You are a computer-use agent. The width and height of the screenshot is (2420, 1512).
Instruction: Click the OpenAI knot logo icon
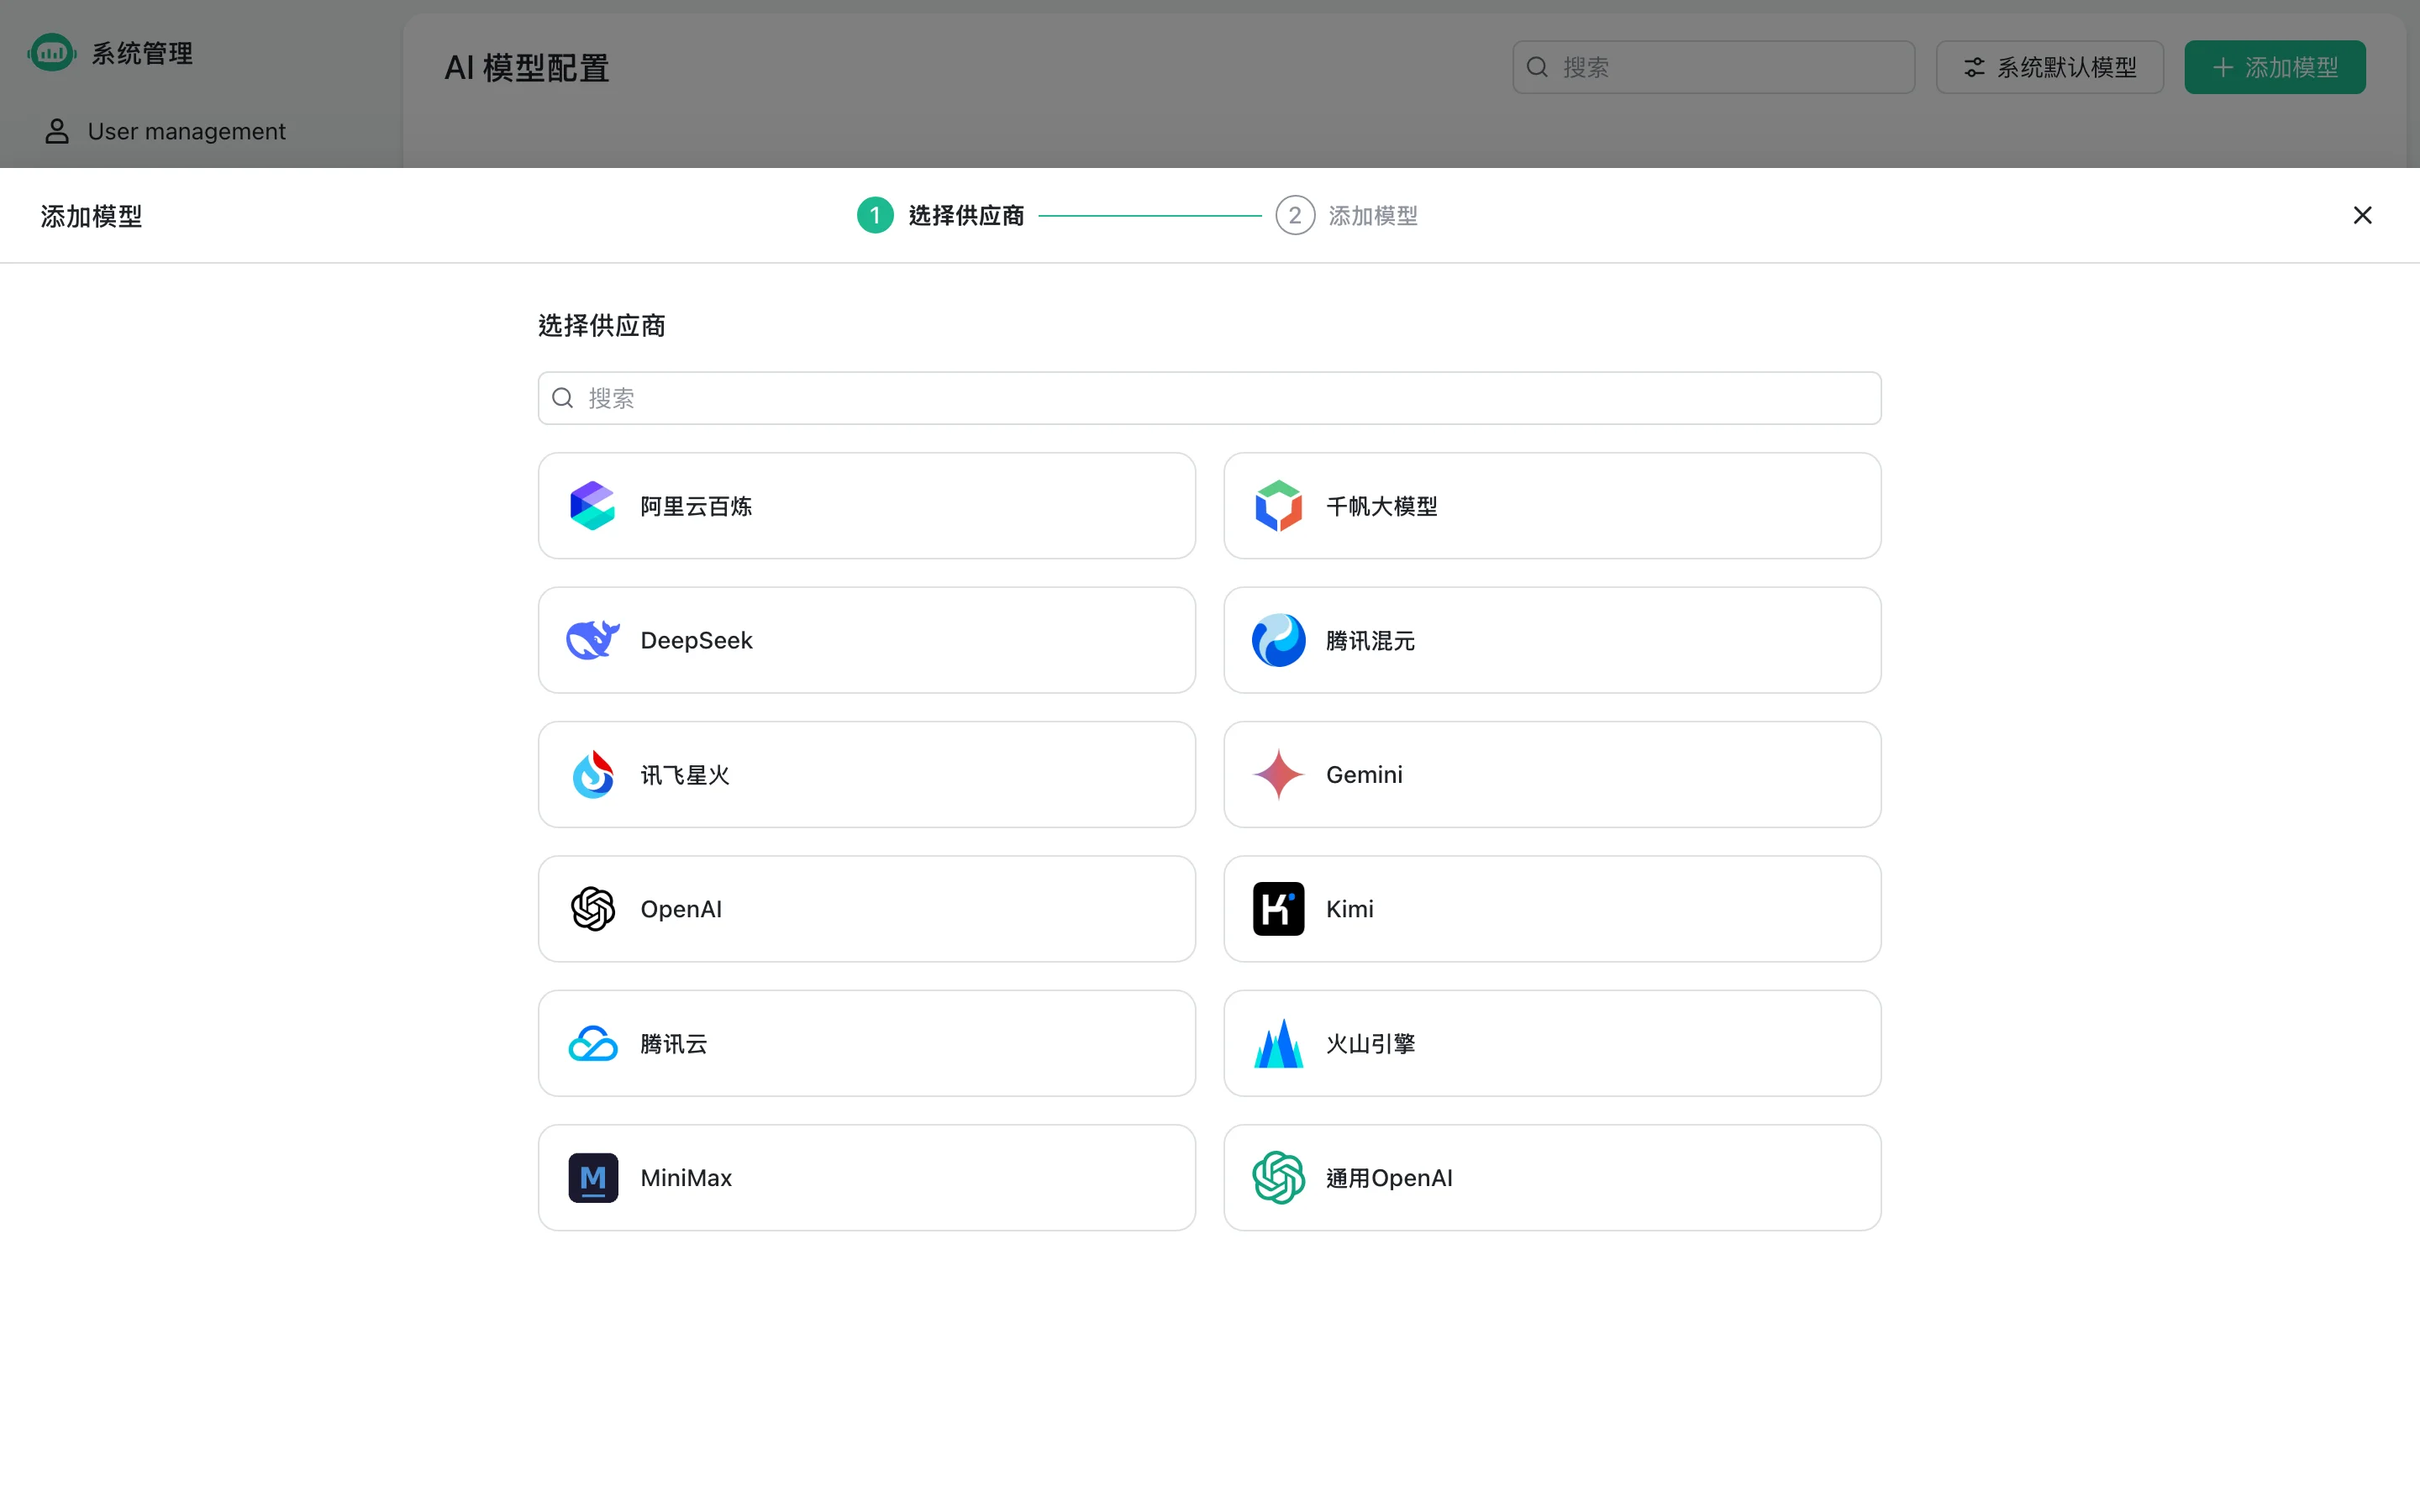[592, 909]
